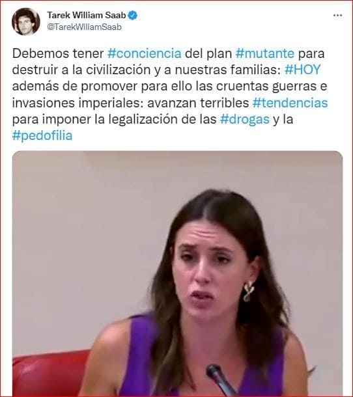The width and height of the screenshot is (353, 397).
Task: Click the tweet text starting with 'Debemos tener'
Action: click(58, 53)
